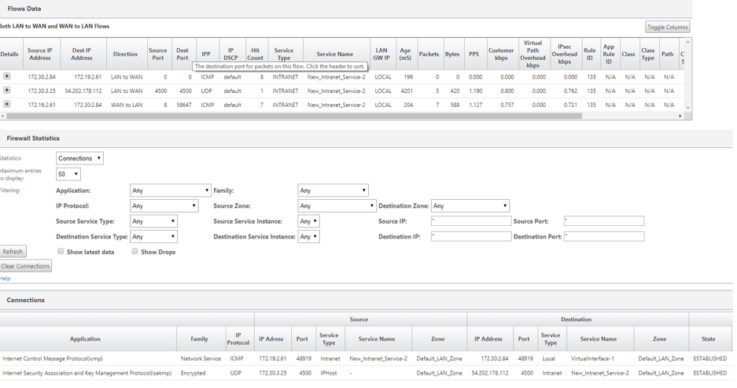Sort flows by Source Port header

(158, 54)
